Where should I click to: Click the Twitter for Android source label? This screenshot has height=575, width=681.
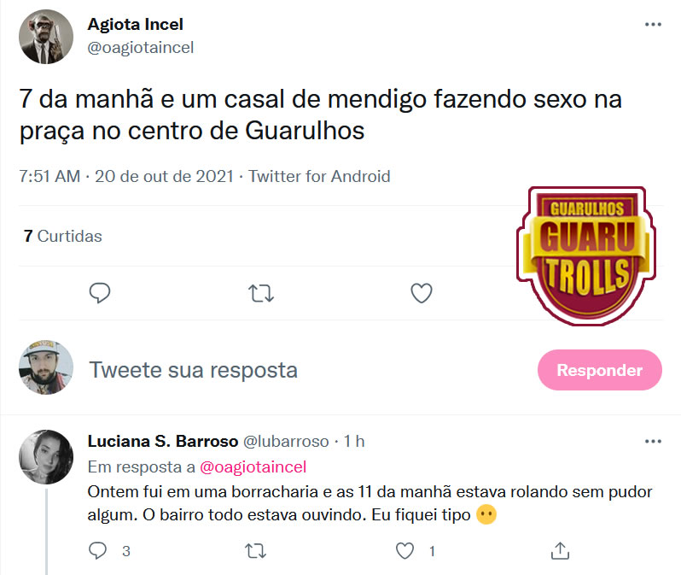[319, 176]
